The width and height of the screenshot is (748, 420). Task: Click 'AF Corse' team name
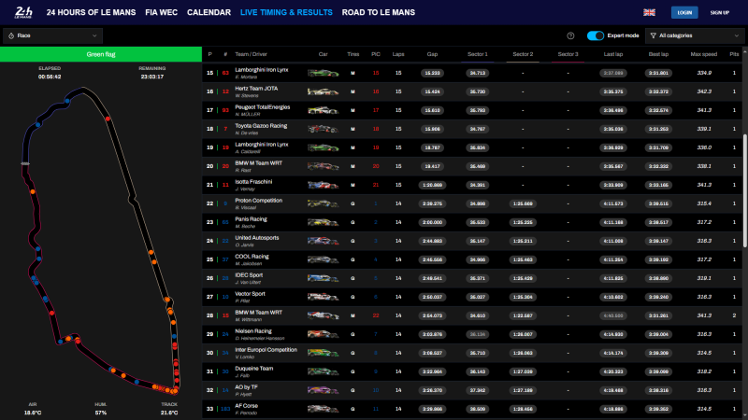pos(246,406)
